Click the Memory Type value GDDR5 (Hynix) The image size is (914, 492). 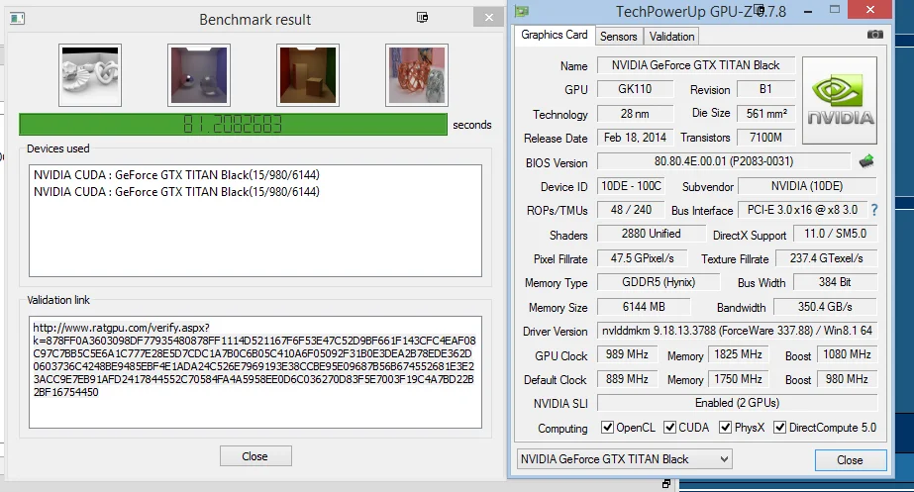659,282
